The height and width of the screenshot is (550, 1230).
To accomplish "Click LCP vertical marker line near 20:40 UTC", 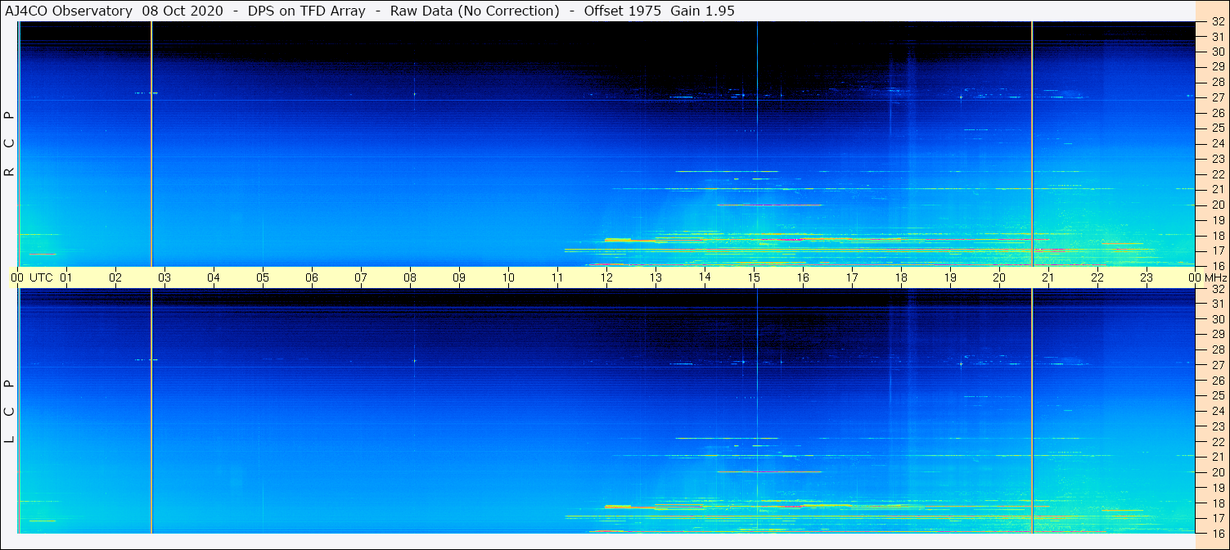I will tap(1032, 411).
